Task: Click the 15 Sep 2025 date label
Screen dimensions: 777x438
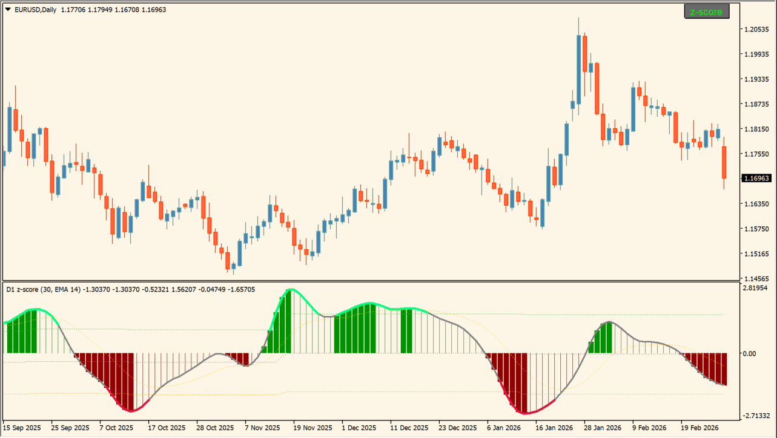Action: 22,427
